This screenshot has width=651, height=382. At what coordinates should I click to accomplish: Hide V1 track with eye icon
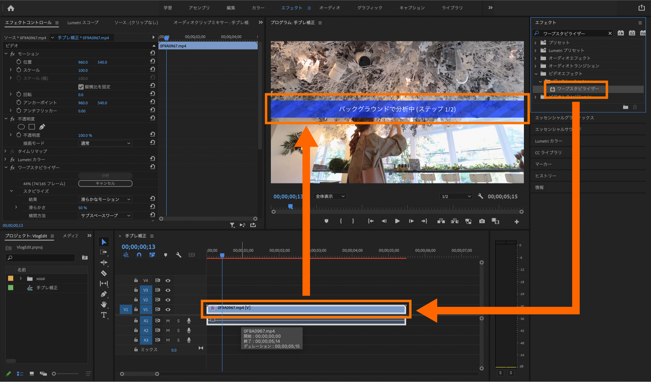click(x=168, y=310)
